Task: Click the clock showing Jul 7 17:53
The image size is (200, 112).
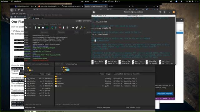Action: pos(85,1)
